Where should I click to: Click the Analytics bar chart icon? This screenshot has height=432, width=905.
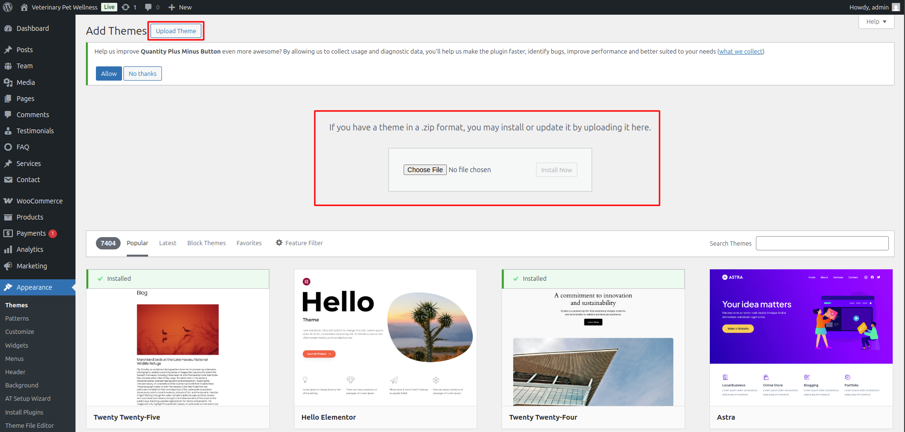(8, 249)
